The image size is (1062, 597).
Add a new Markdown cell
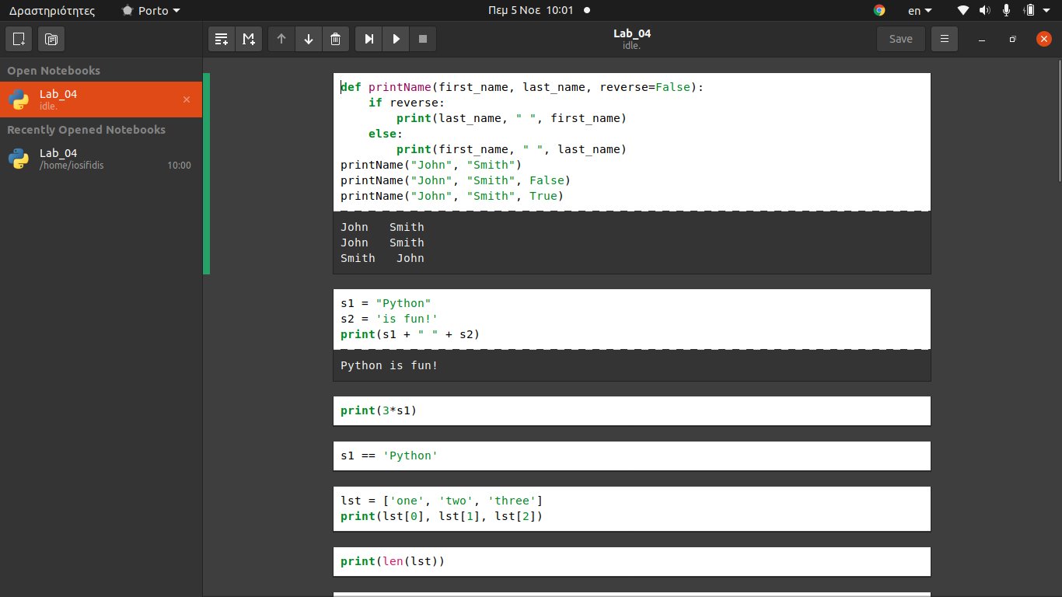pyautogui.click(x=249, y=39)
